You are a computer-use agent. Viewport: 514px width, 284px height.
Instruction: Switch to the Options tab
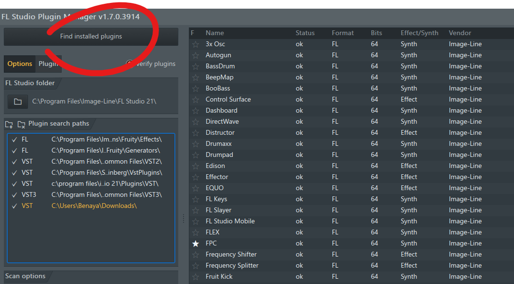[x=20, y=64]
